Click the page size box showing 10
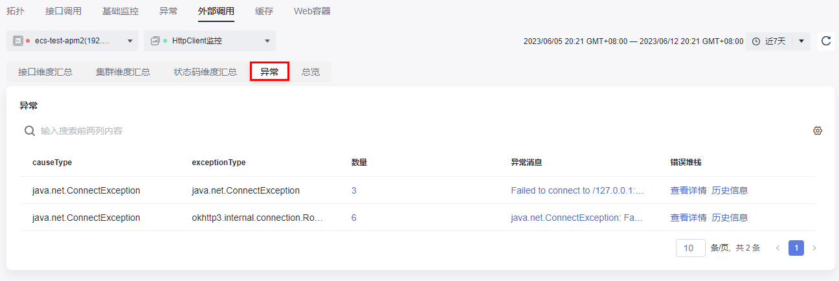This screenshot has width=839, height=281. (690, 248)
